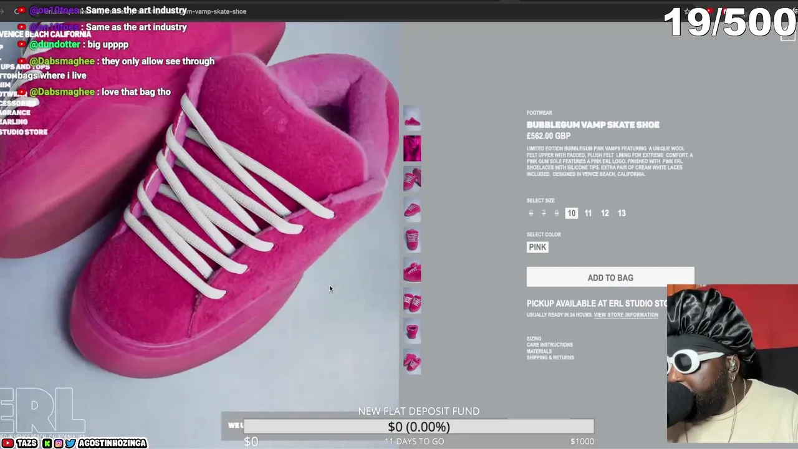This screenshot has height=449, width=798.
Task: Click the @dundotter chat username
Action: click(55, 45)
